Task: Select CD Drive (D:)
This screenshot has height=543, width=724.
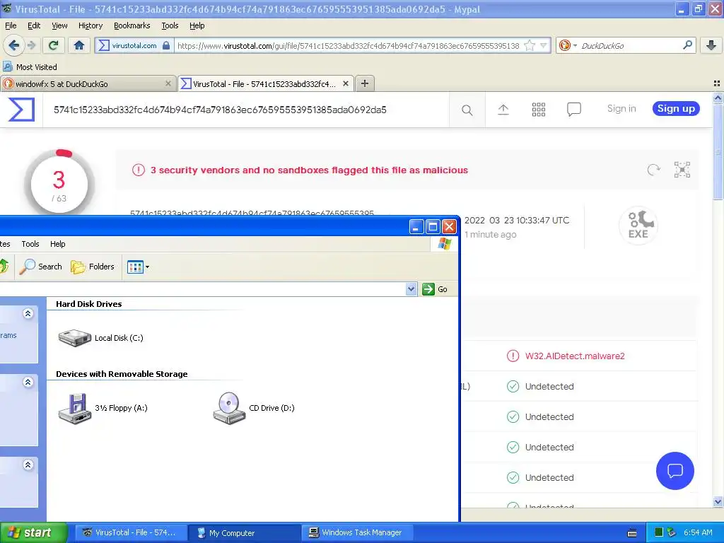Action: coord(254,408)
